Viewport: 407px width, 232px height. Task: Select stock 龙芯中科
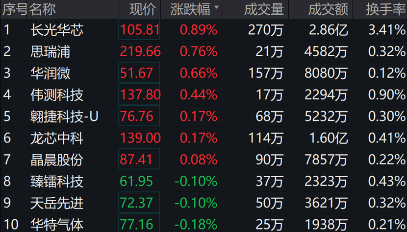tap(57, 138)
